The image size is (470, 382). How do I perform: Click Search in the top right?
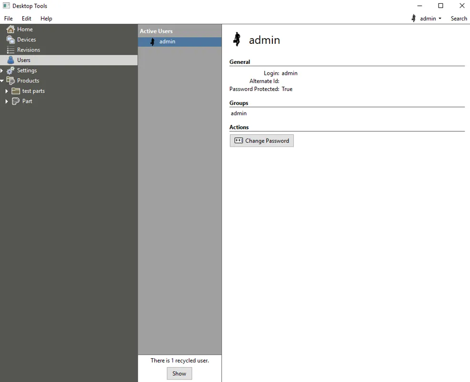pos(459,19)
